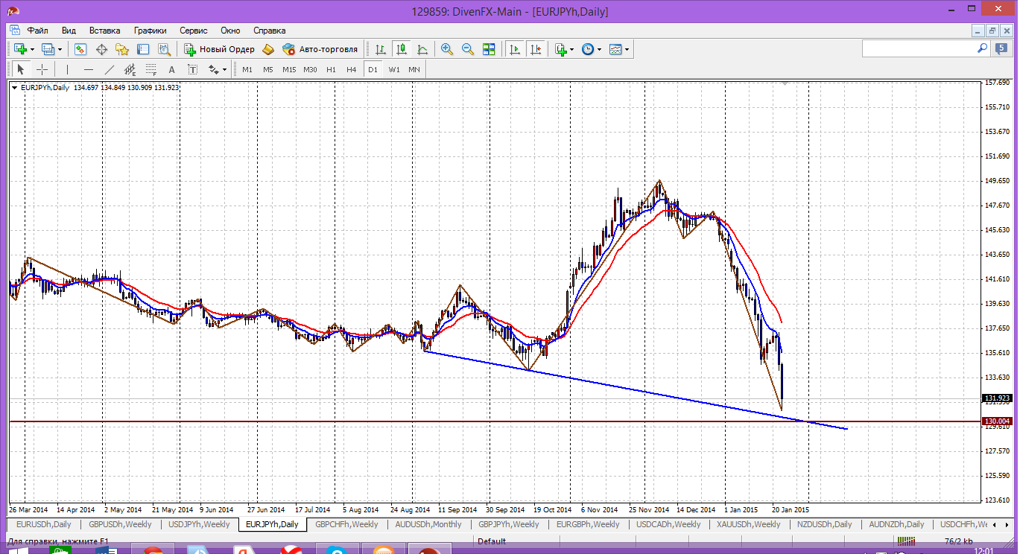The image size is (1020, 554).
Task: Draw a trendline with the trendline tool
Action: tap(110, 69)
